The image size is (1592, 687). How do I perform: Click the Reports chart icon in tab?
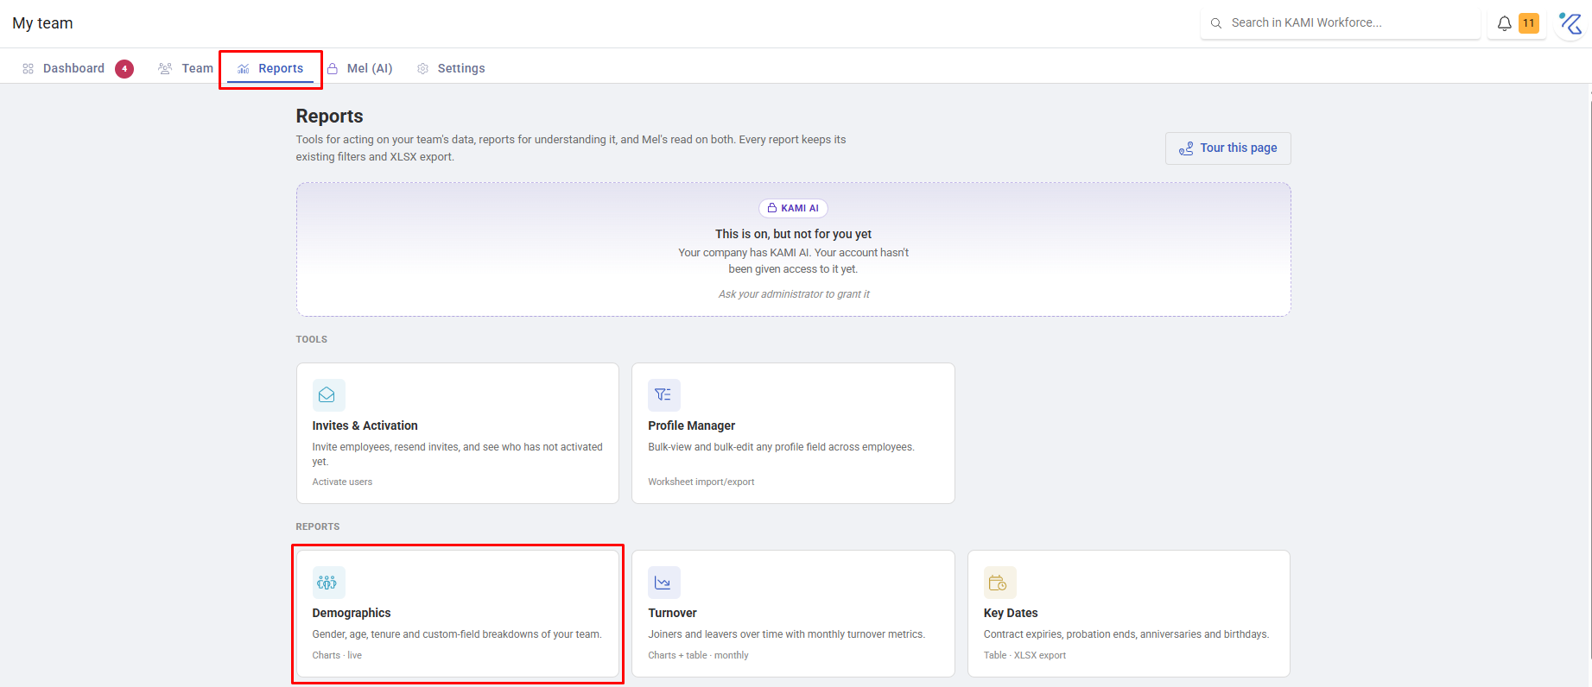pyautogui.click(x=244, y=69)
